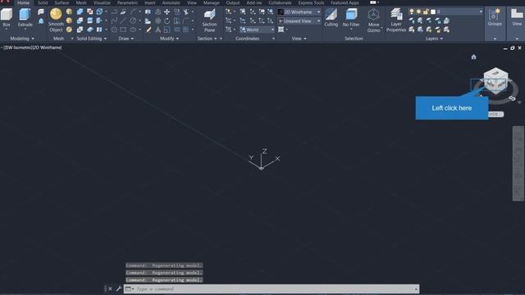
Task: Expand the ribbon View panel
Action: click(x=299, y=39)
